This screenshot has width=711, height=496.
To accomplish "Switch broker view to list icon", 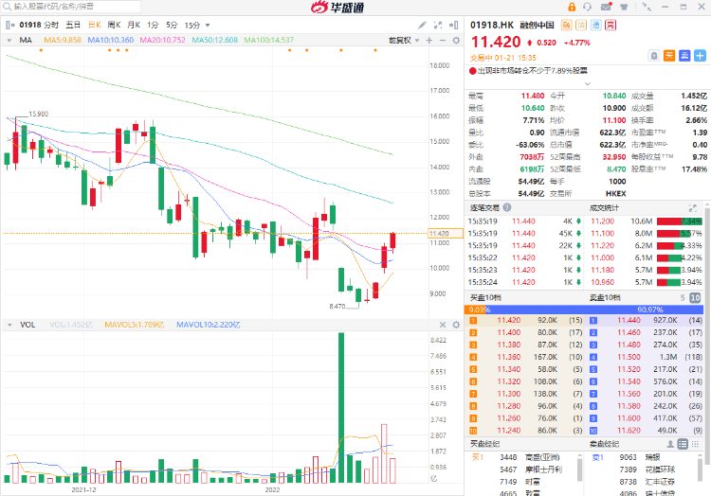I will tap(683, 444).
